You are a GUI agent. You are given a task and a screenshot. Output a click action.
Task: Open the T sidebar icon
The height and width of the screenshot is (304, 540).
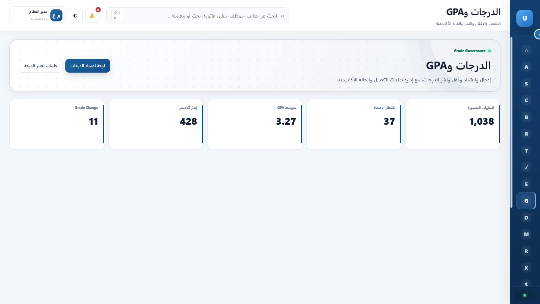[x=526, y=151]
